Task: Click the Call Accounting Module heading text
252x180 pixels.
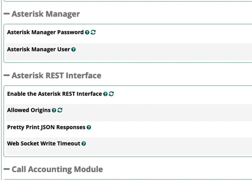Action: tap(57, 169)
